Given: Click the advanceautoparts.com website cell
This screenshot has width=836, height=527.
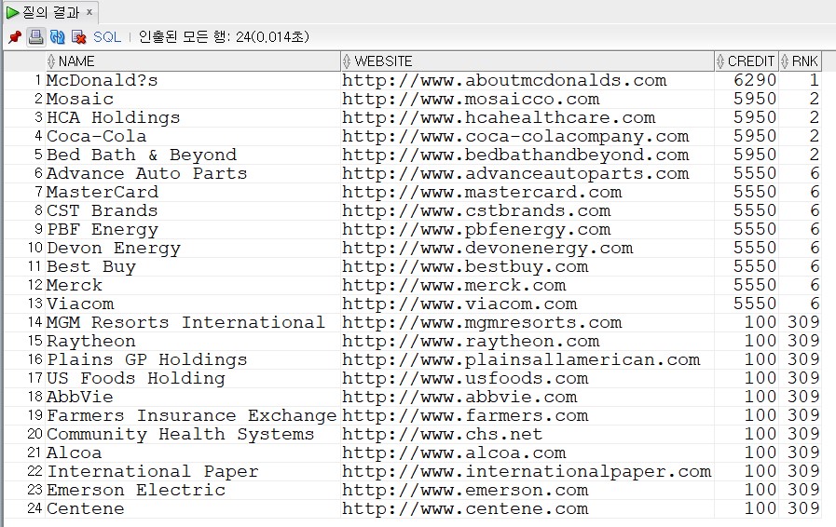Looking at the screenshot, I should click(x=528, y=174).
